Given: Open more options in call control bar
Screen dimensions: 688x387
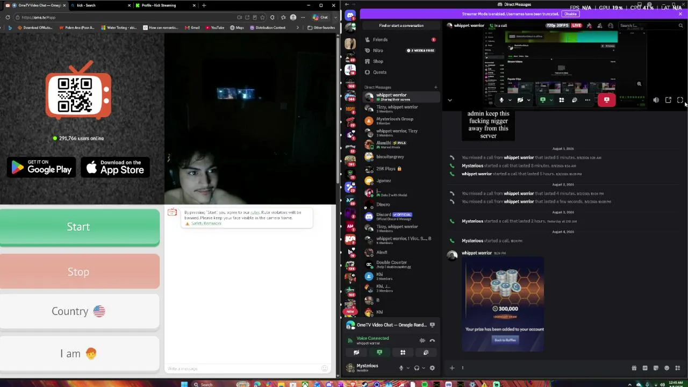Looking at the screenshot, I should [x=587, y=100].
